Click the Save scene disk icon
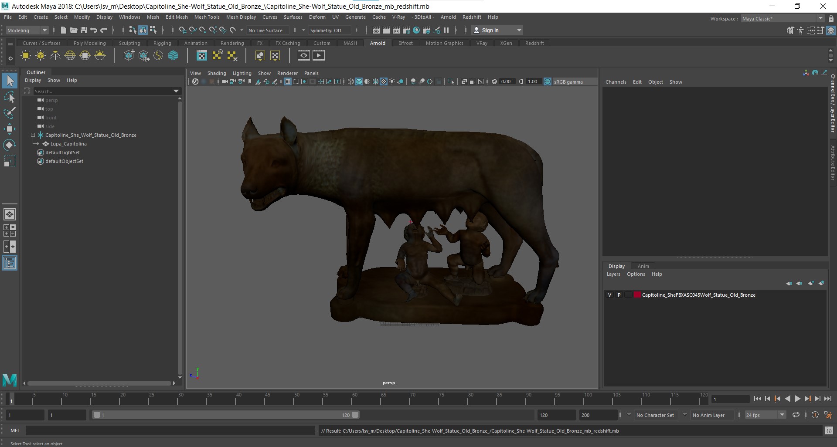837x447 pixels. tap(83, 30)
